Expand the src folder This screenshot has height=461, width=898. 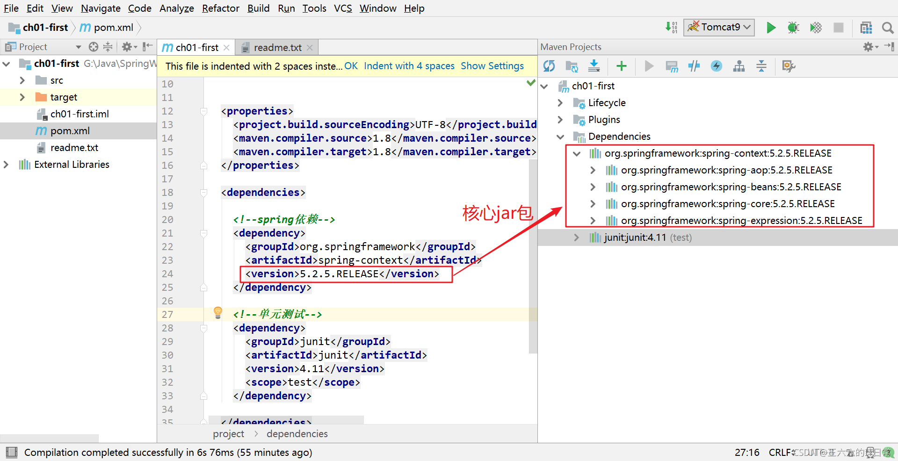click(22, 80)
